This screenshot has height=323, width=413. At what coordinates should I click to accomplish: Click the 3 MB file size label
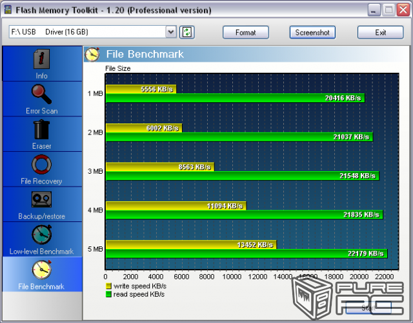95,171
